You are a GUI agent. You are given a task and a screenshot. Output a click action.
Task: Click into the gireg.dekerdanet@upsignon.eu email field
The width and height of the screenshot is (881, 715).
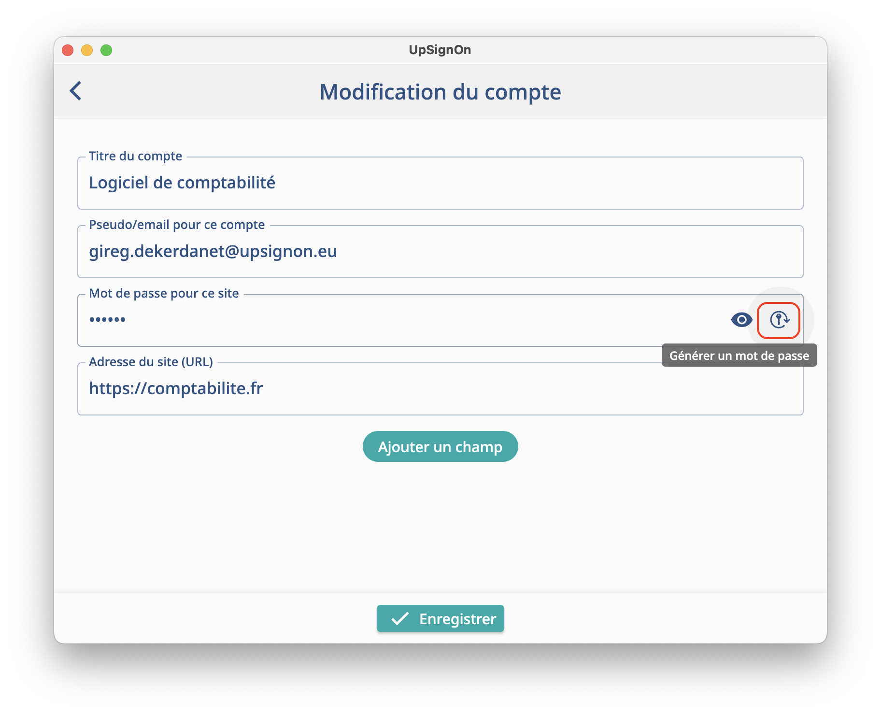(213, 252)
